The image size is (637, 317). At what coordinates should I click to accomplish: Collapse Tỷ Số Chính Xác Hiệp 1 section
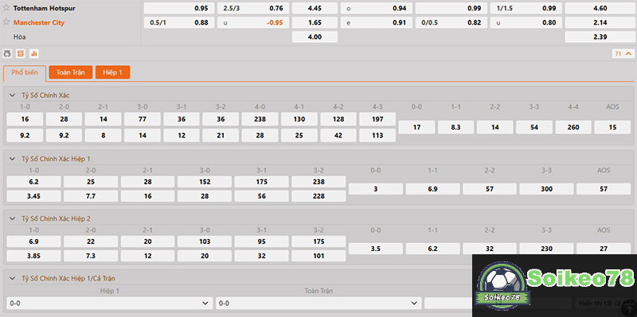tap(12, 159)
